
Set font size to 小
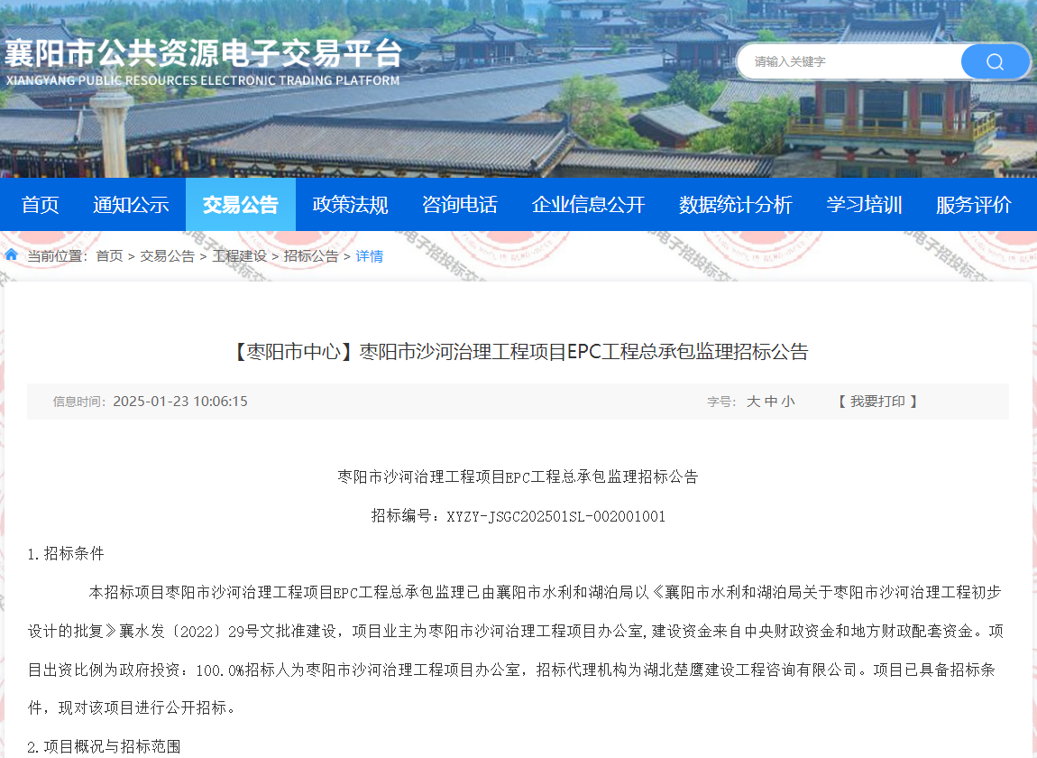pyautogui.click(x=788, y=402)
